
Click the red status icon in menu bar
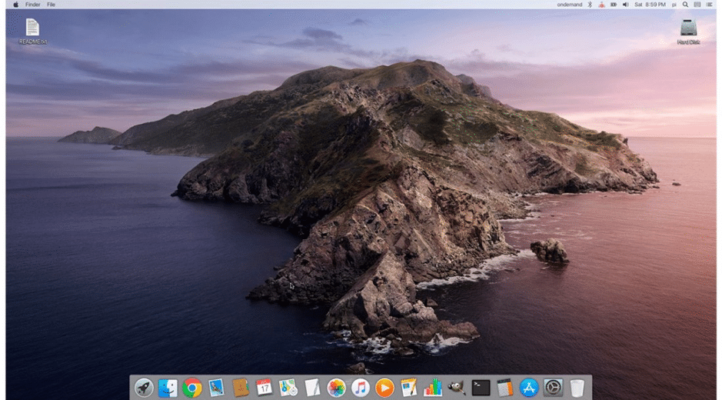pyautogui.click(x=601, y=4)
